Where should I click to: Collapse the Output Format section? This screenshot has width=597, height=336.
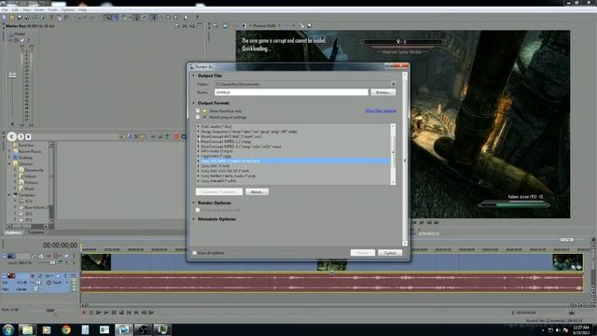193,103
